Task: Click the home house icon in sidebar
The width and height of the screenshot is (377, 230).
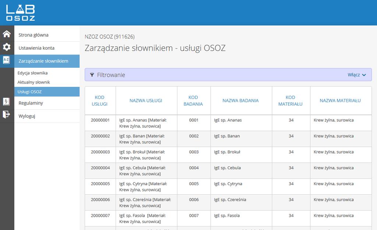Action: (x=7, y=34)
